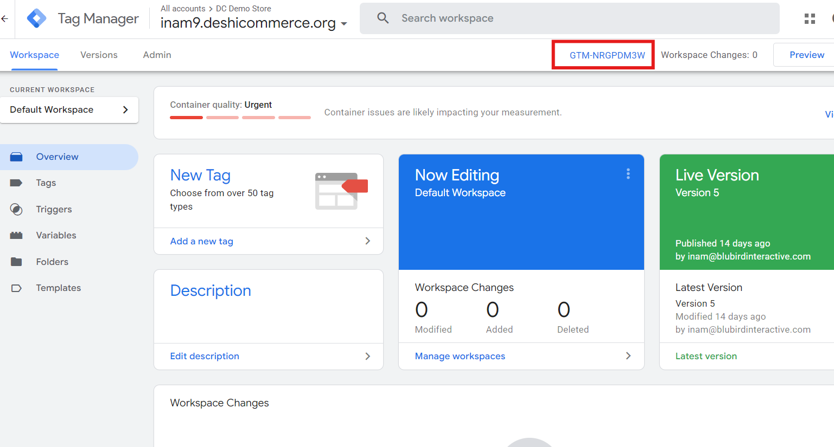Click the Latest version link
This screenshot has height=447, width=834.
pyautogui.click(x=706, y=356)
